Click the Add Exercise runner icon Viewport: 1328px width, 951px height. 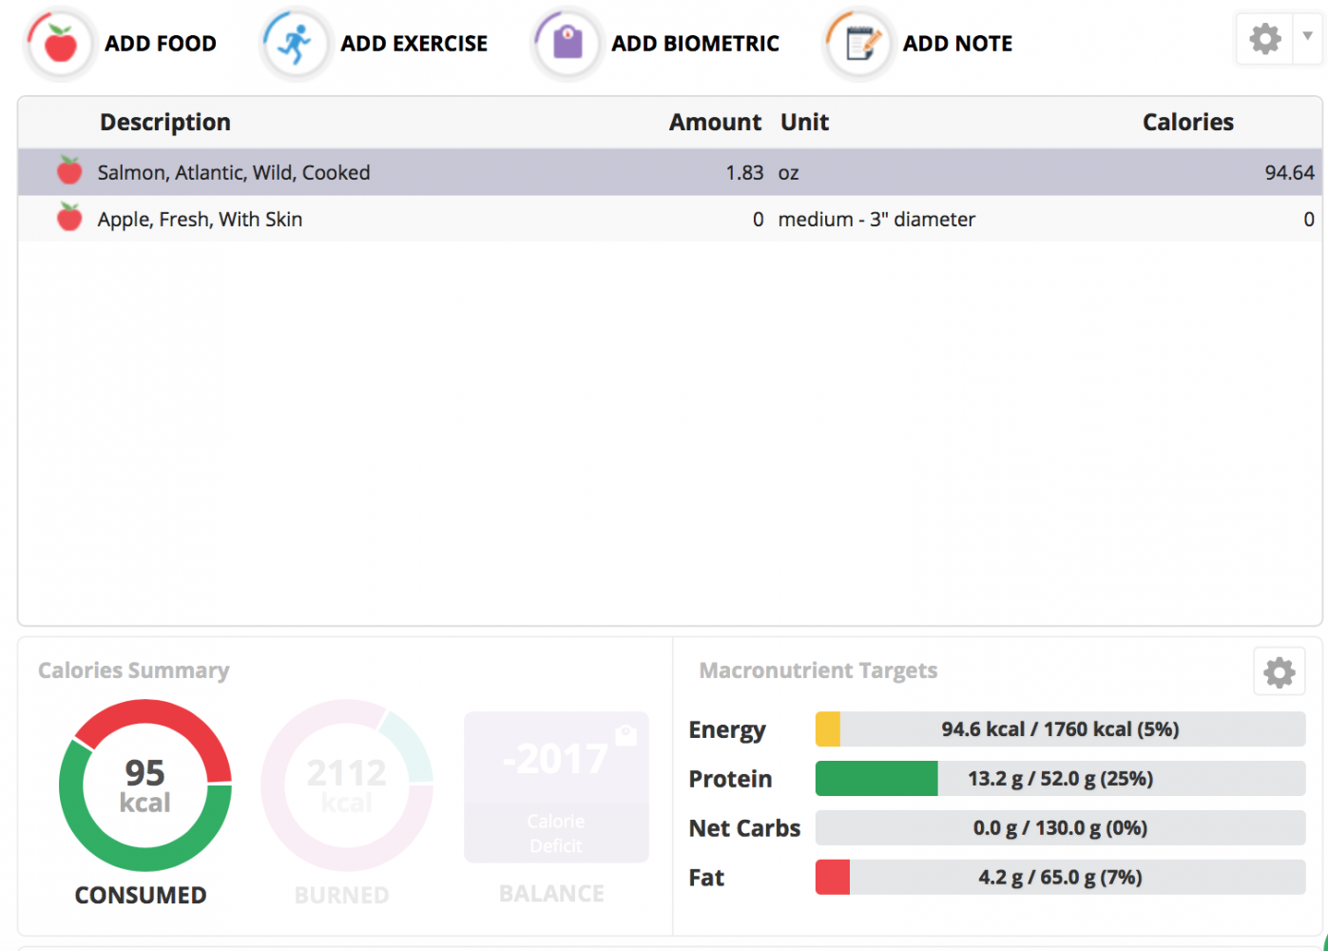[x=296, y=44]
